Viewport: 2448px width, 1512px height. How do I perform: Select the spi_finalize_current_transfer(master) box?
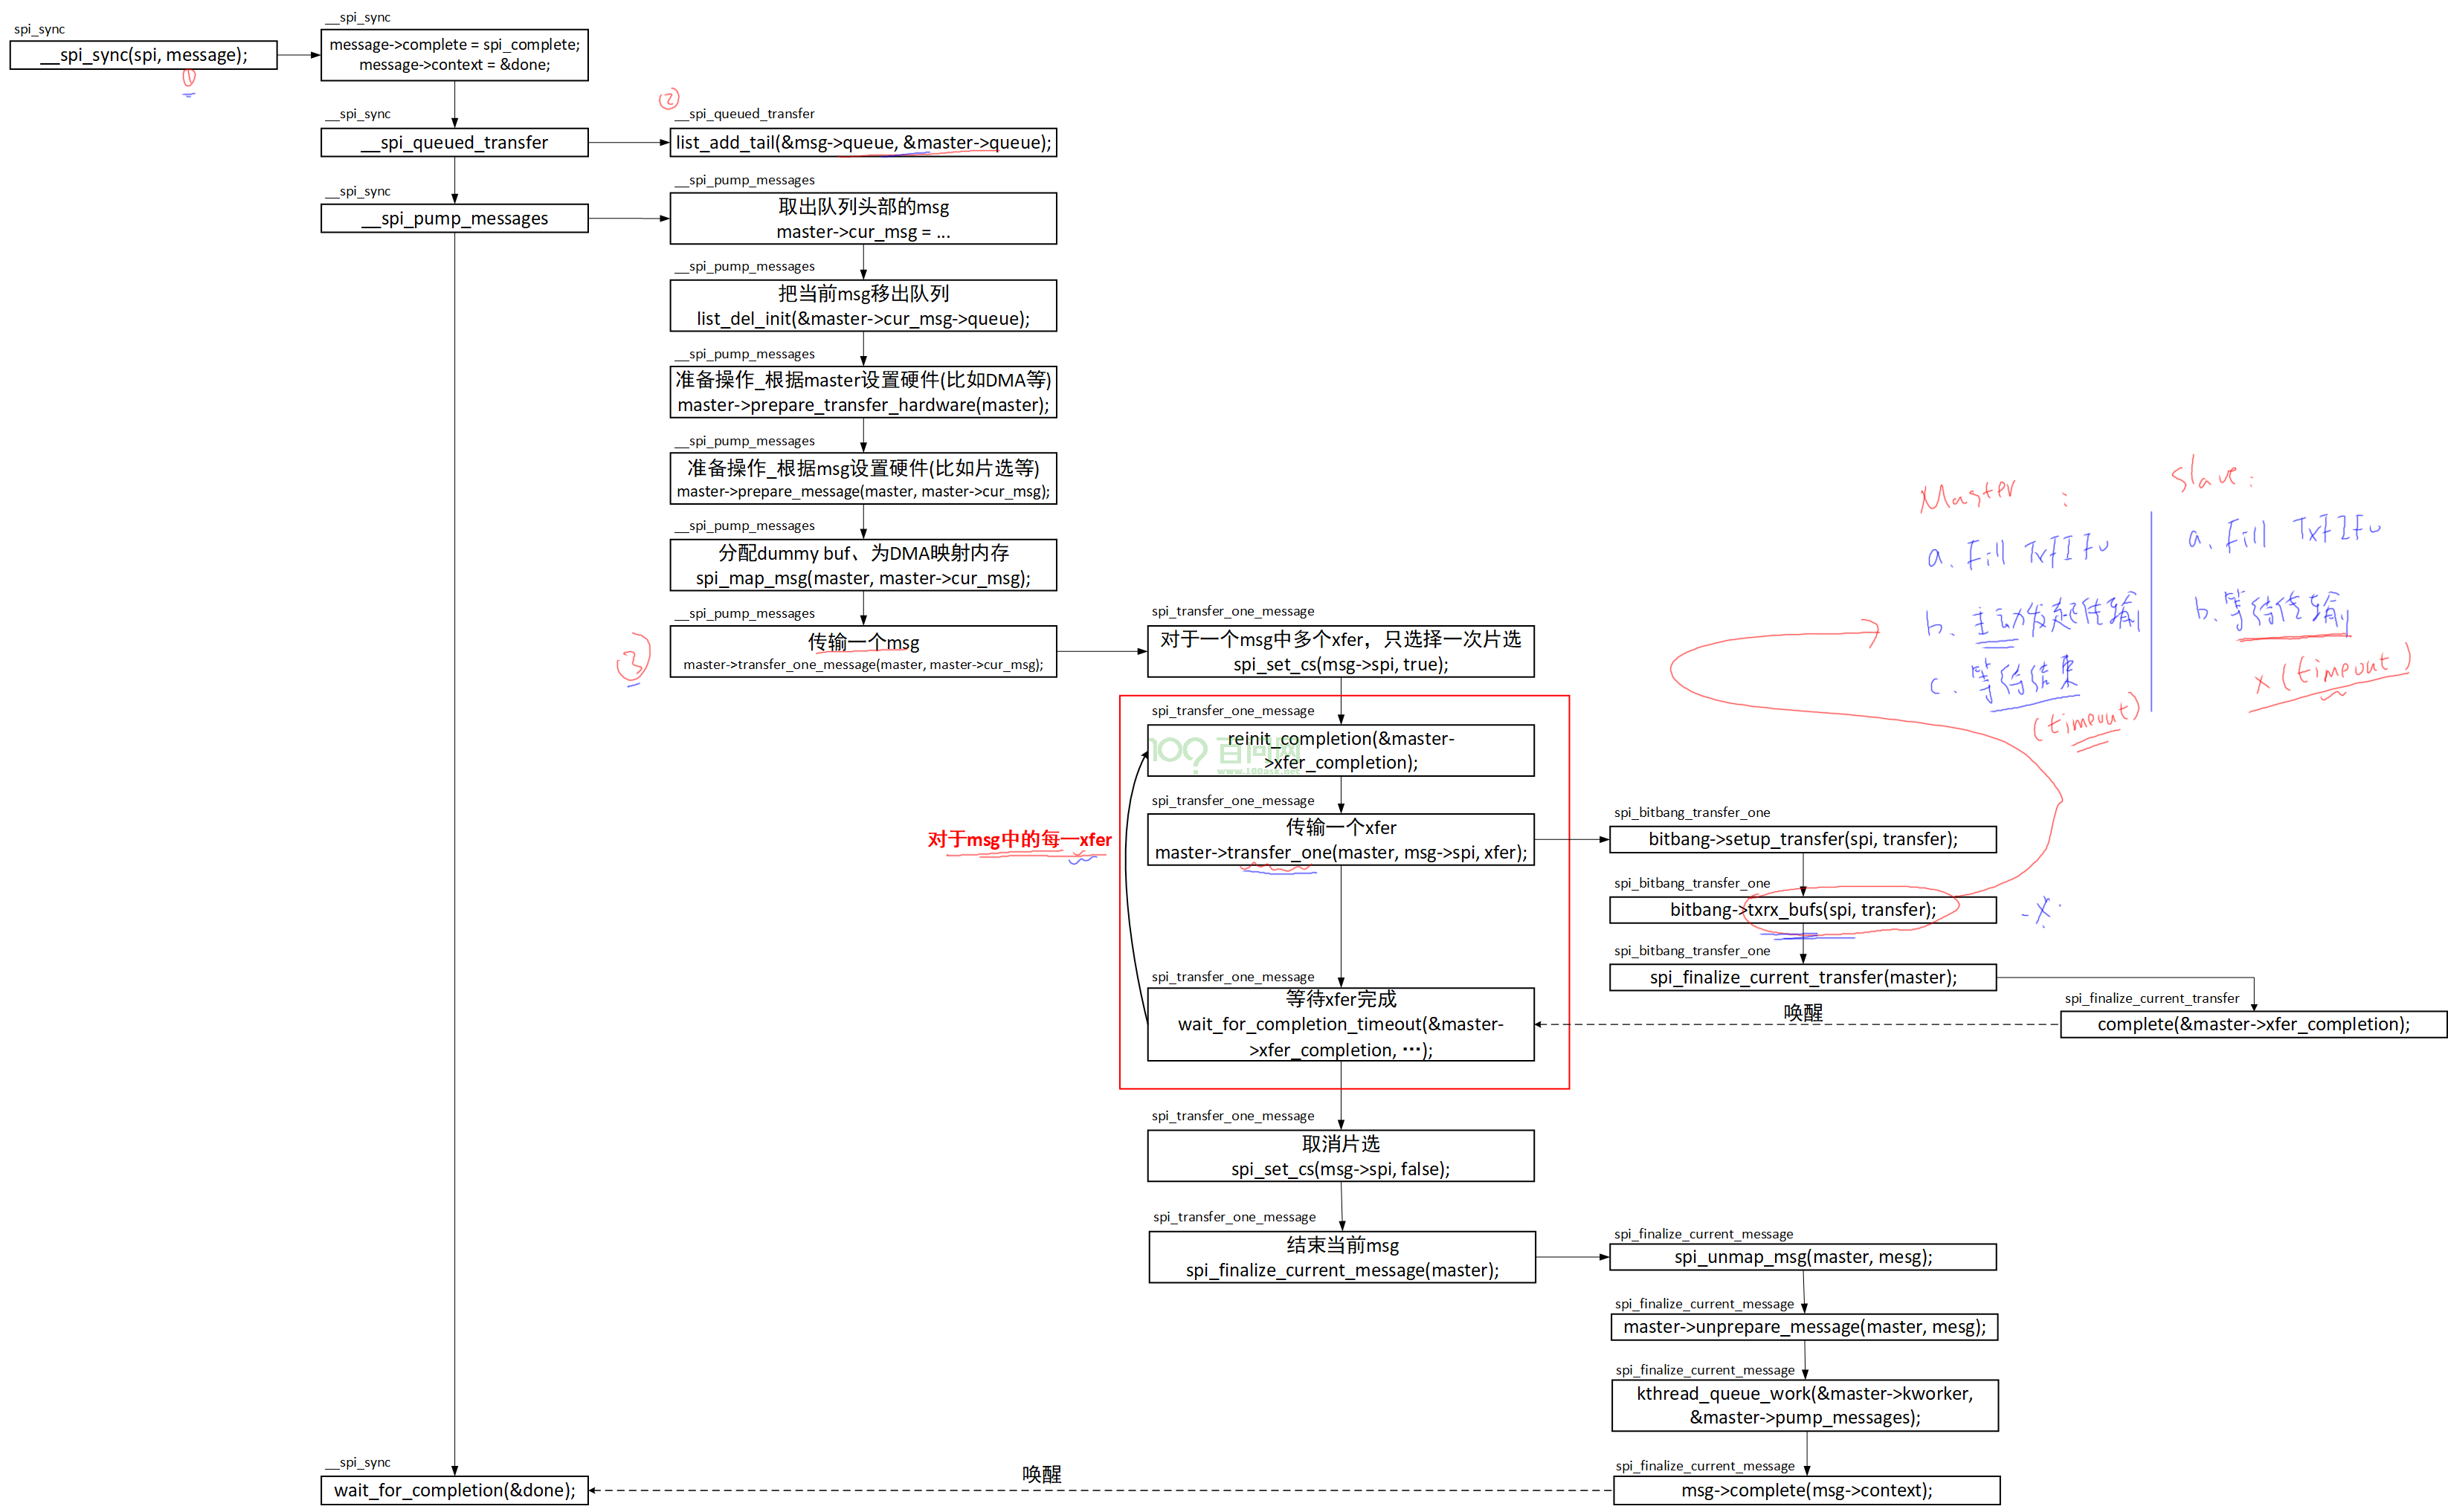click(x=1803, y=977)
